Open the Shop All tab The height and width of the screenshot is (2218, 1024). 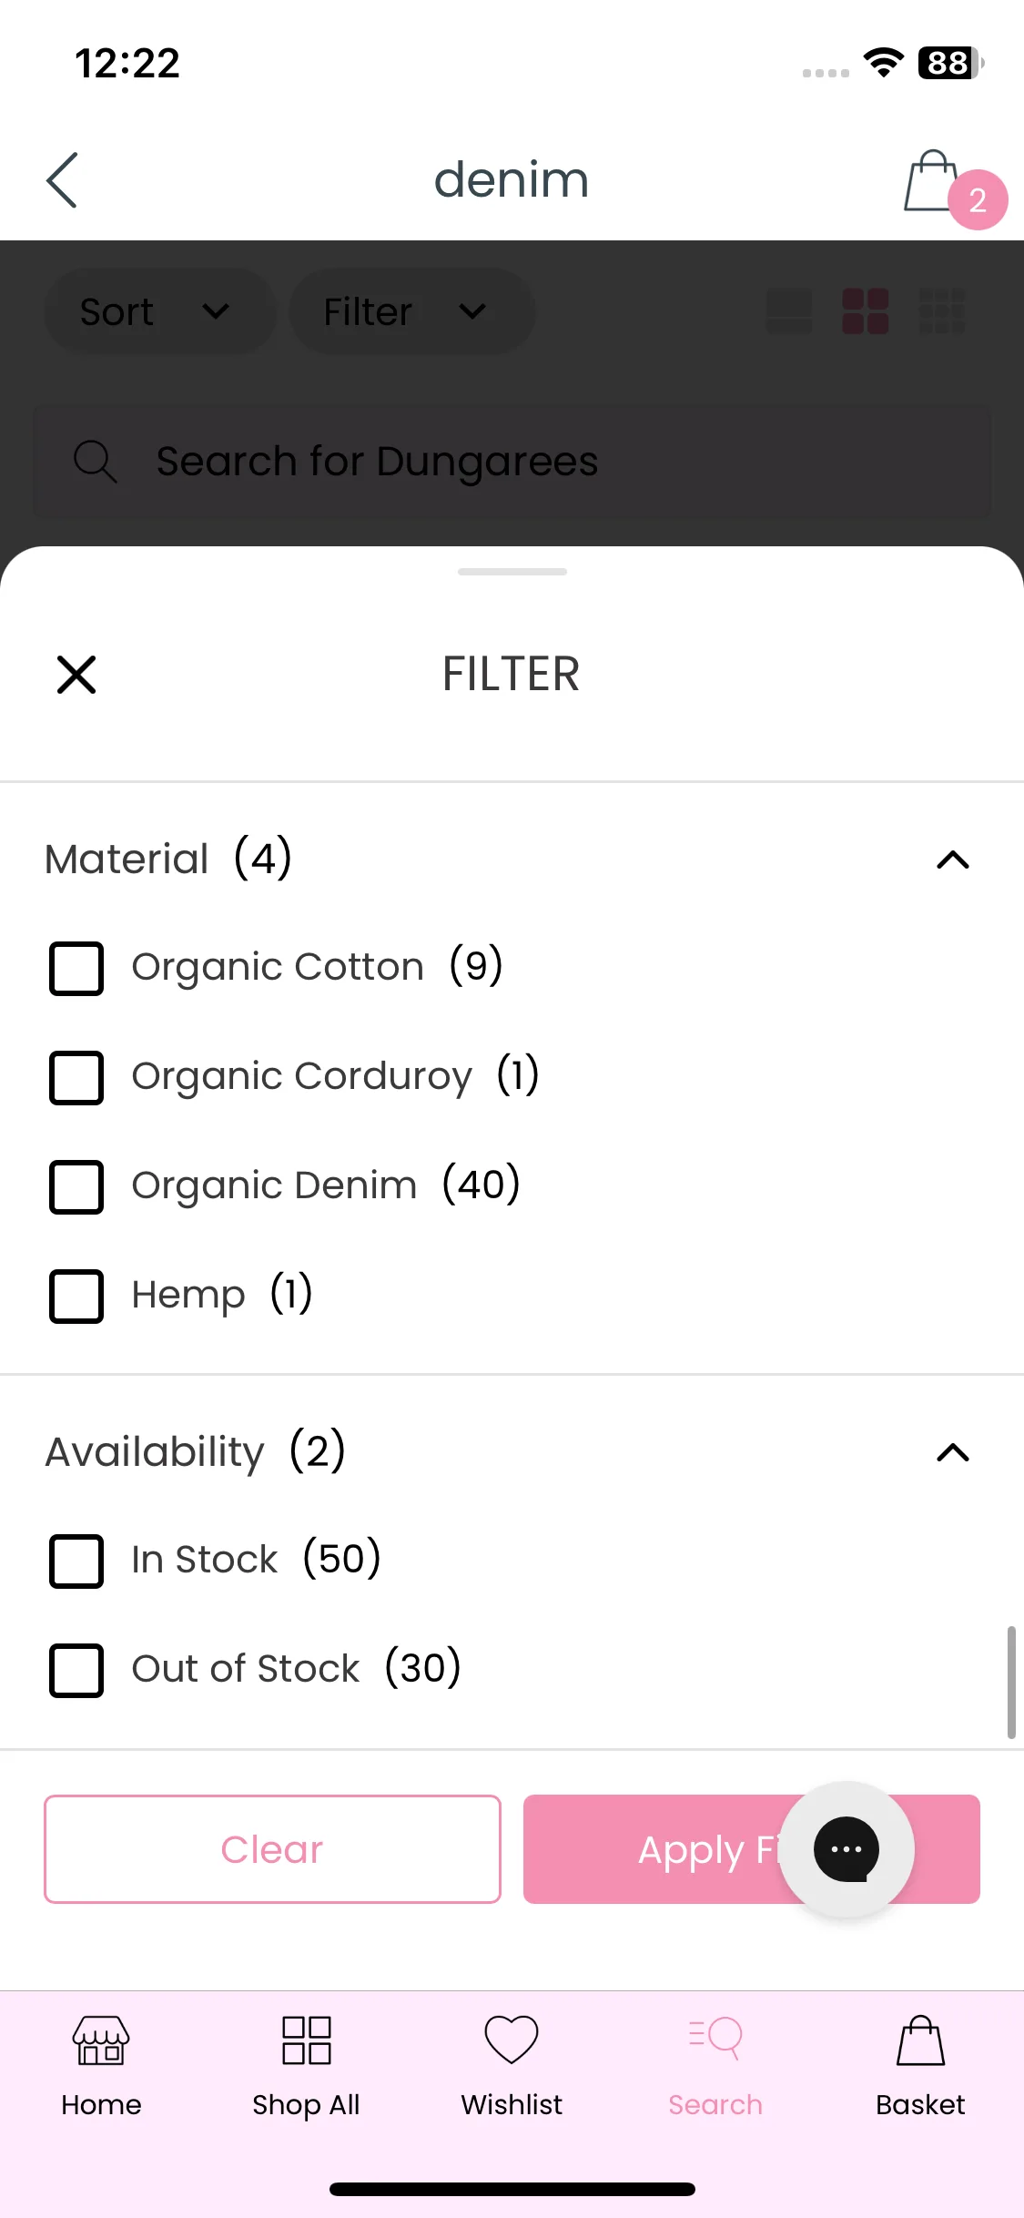(x=306, y=2064)
